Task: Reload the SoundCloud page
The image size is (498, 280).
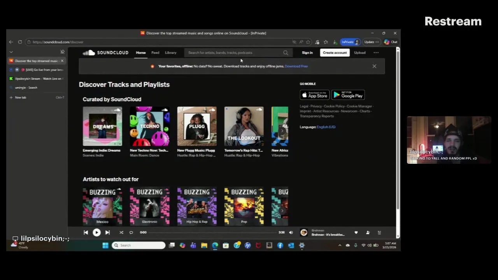Action: click(x=20, y=42)
